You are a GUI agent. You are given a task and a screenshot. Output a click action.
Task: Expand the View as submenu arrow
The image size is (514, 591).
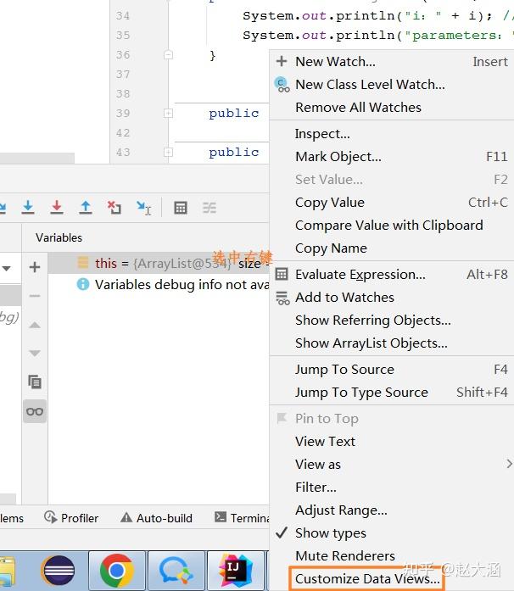point(509,464)
